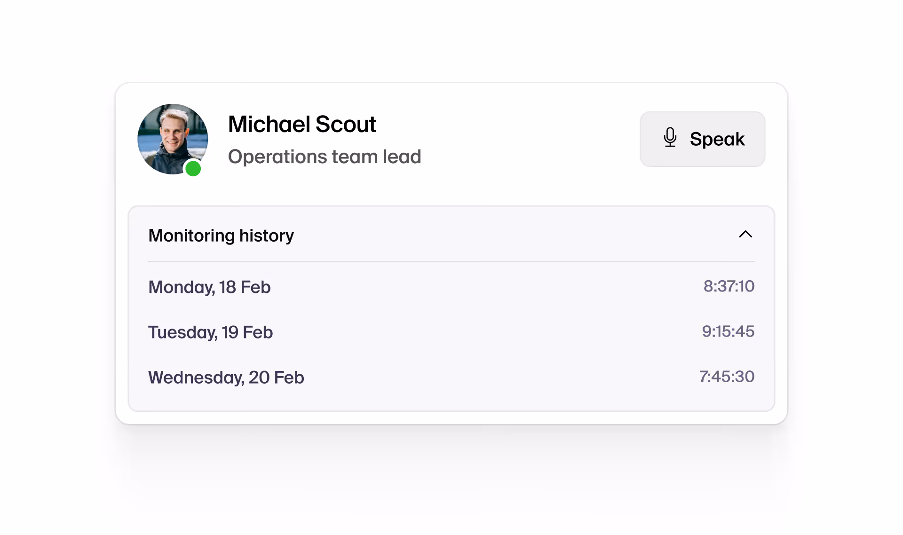Viewport: 903px width, 535px height.
Task: Click the time 9:15:45 for Tuesday
Action: coord(728,331)
